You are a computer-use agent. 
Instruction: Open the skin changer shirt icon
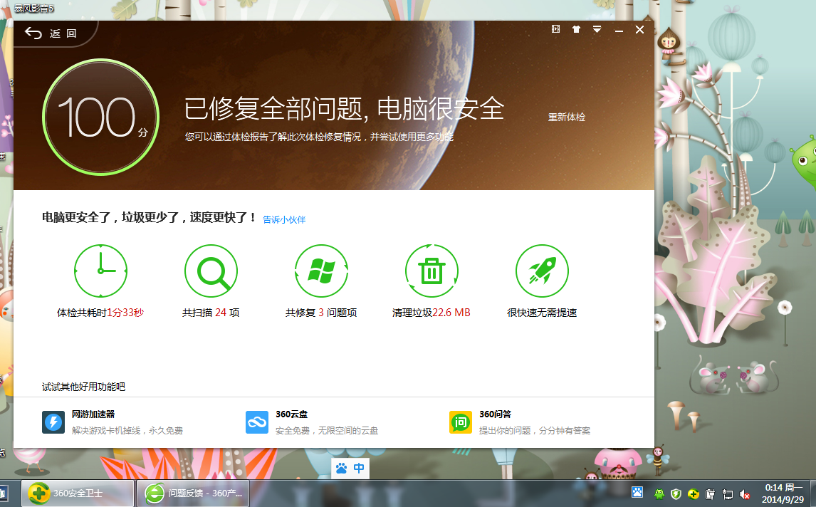pyautogui.click(x=576, y=29)
